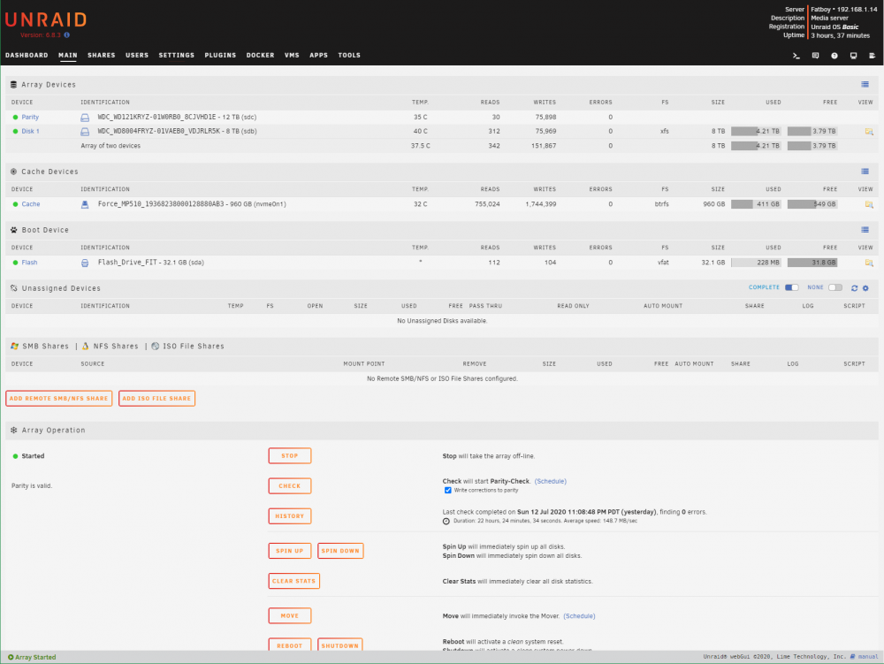Open the Shares tab
Screen dimensions: 884x664
pos(102,55)
